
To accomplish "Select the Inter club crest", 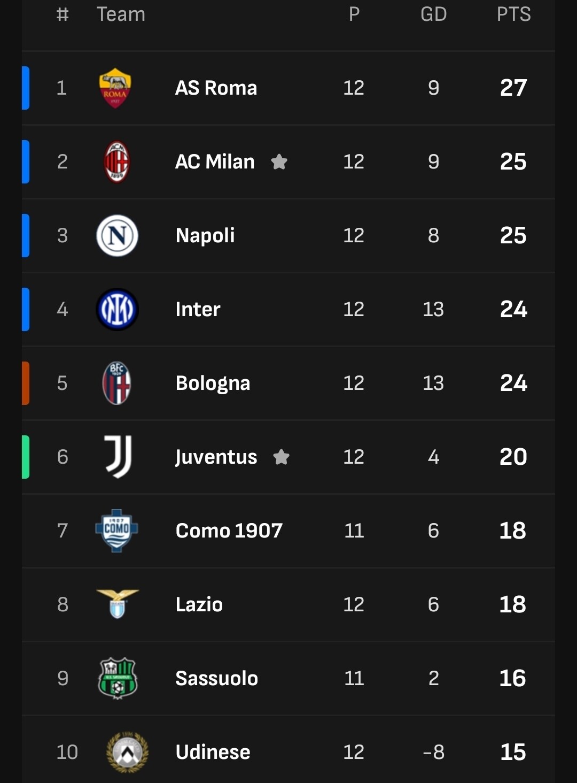I will tap(117, 309).
